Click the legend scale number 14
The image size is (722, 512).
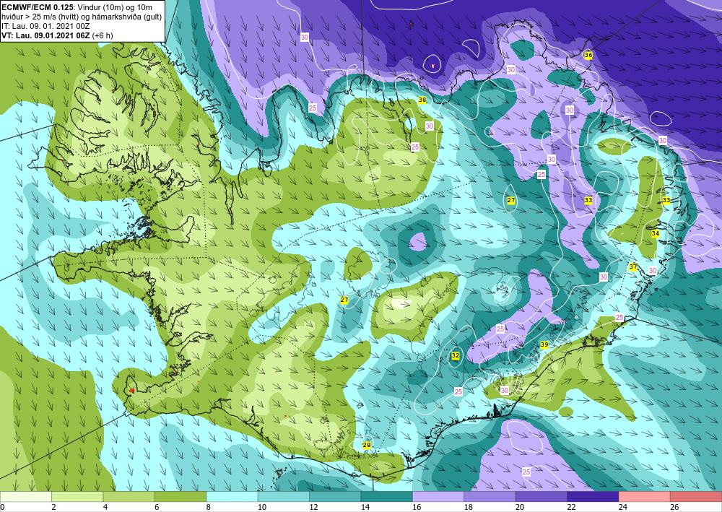pos(365,508)
